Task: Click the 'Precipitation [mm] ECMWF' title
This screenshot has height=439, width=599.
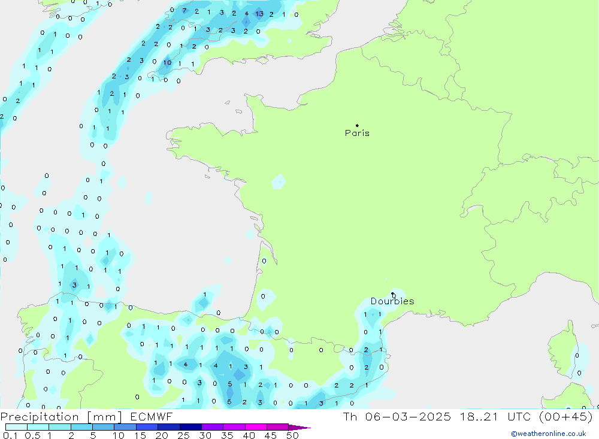Action: click(87, 417)
